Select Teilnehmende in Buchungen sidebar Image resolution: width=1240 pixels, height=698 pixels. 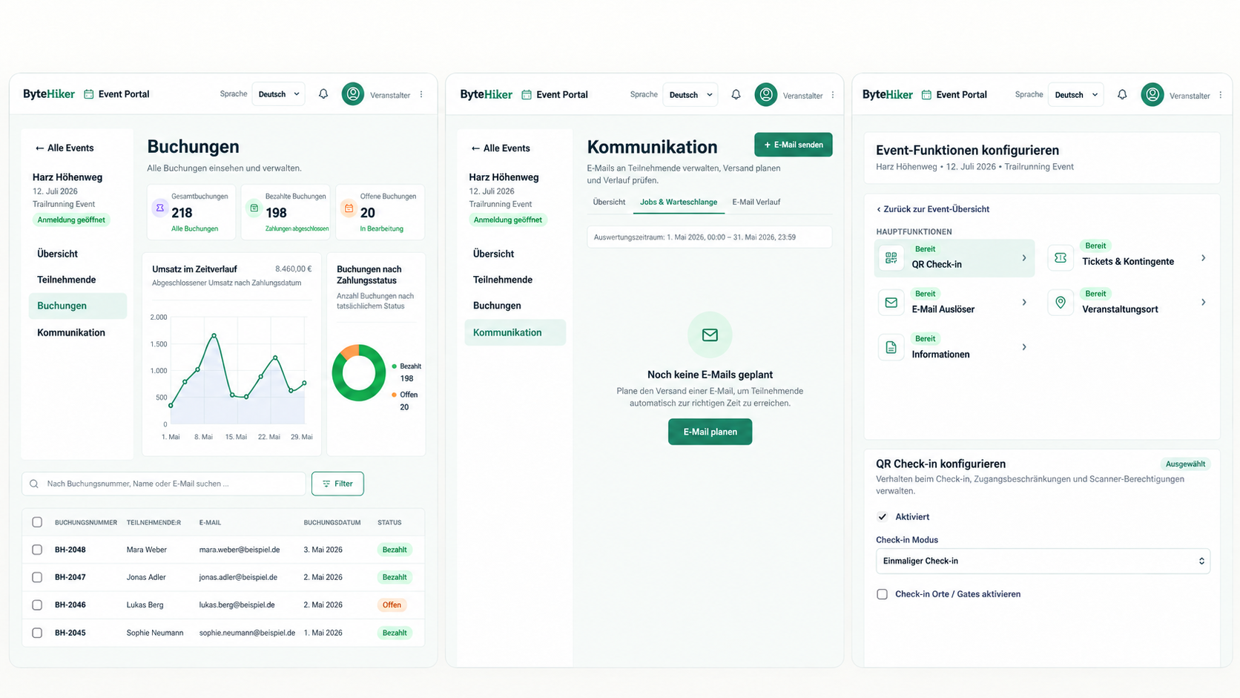67,280
